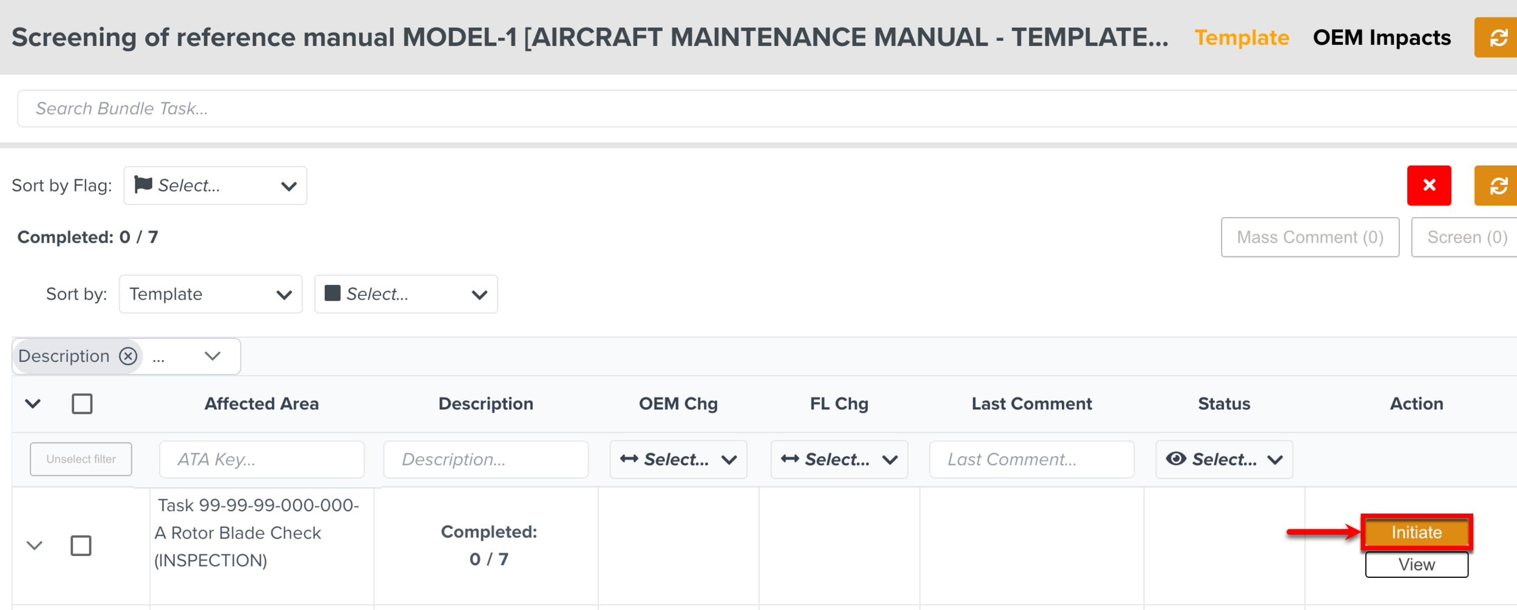Switch to the OEM Impacts tab
Viewport: 1517px width, 610px height.
[x=1382, y=38]
